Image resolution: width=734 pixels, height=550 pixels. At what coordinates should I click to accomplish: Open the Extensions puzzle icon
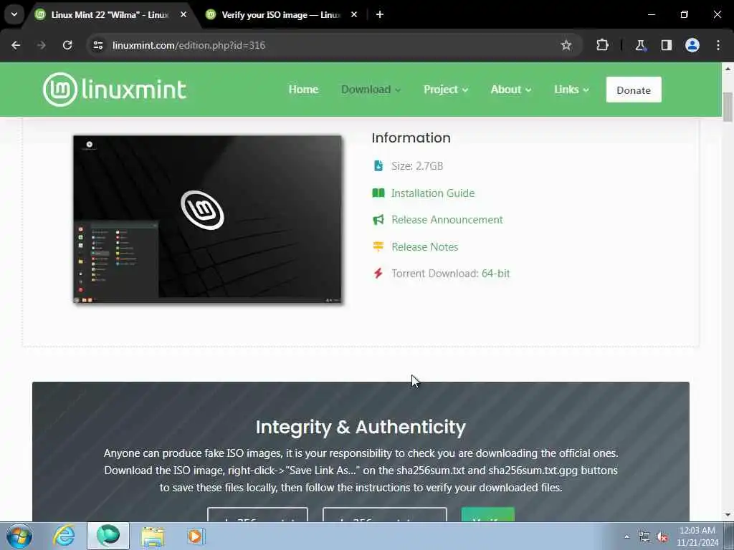pos(602,45)
